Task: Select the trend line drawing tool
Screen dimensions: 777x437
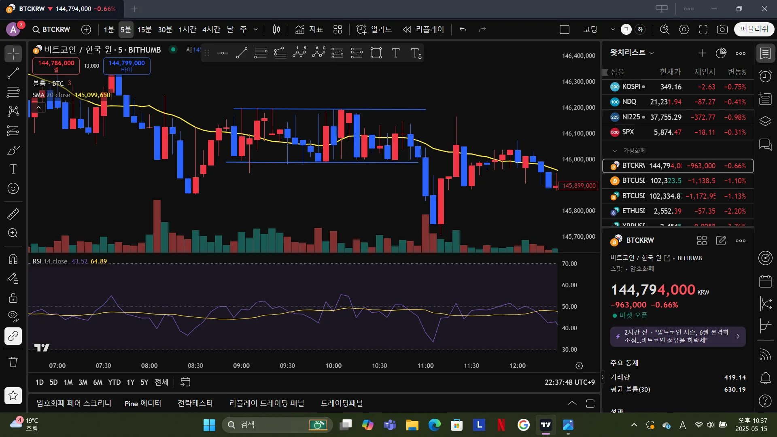Action: pyautogui.click(x=13, y=73)
